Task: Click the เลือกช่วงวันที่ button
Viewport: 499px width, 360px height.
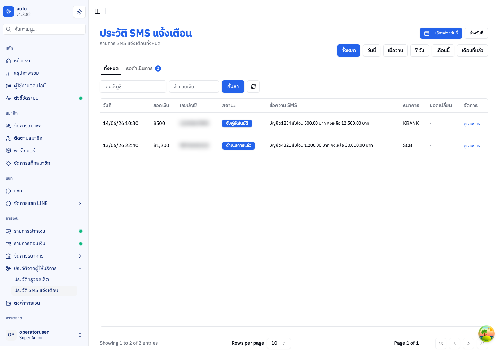Action: pyautogui.click(x=441, y=33)
